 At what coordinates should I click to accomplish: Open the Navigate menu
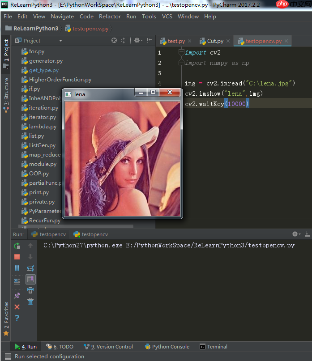[62, 17]
